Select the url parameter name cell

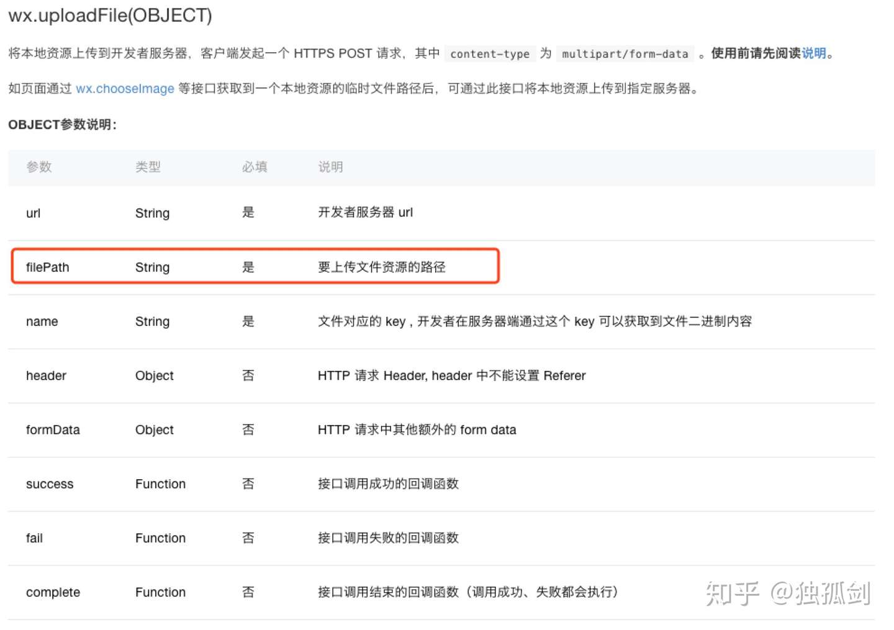click(x=34, y=213)
